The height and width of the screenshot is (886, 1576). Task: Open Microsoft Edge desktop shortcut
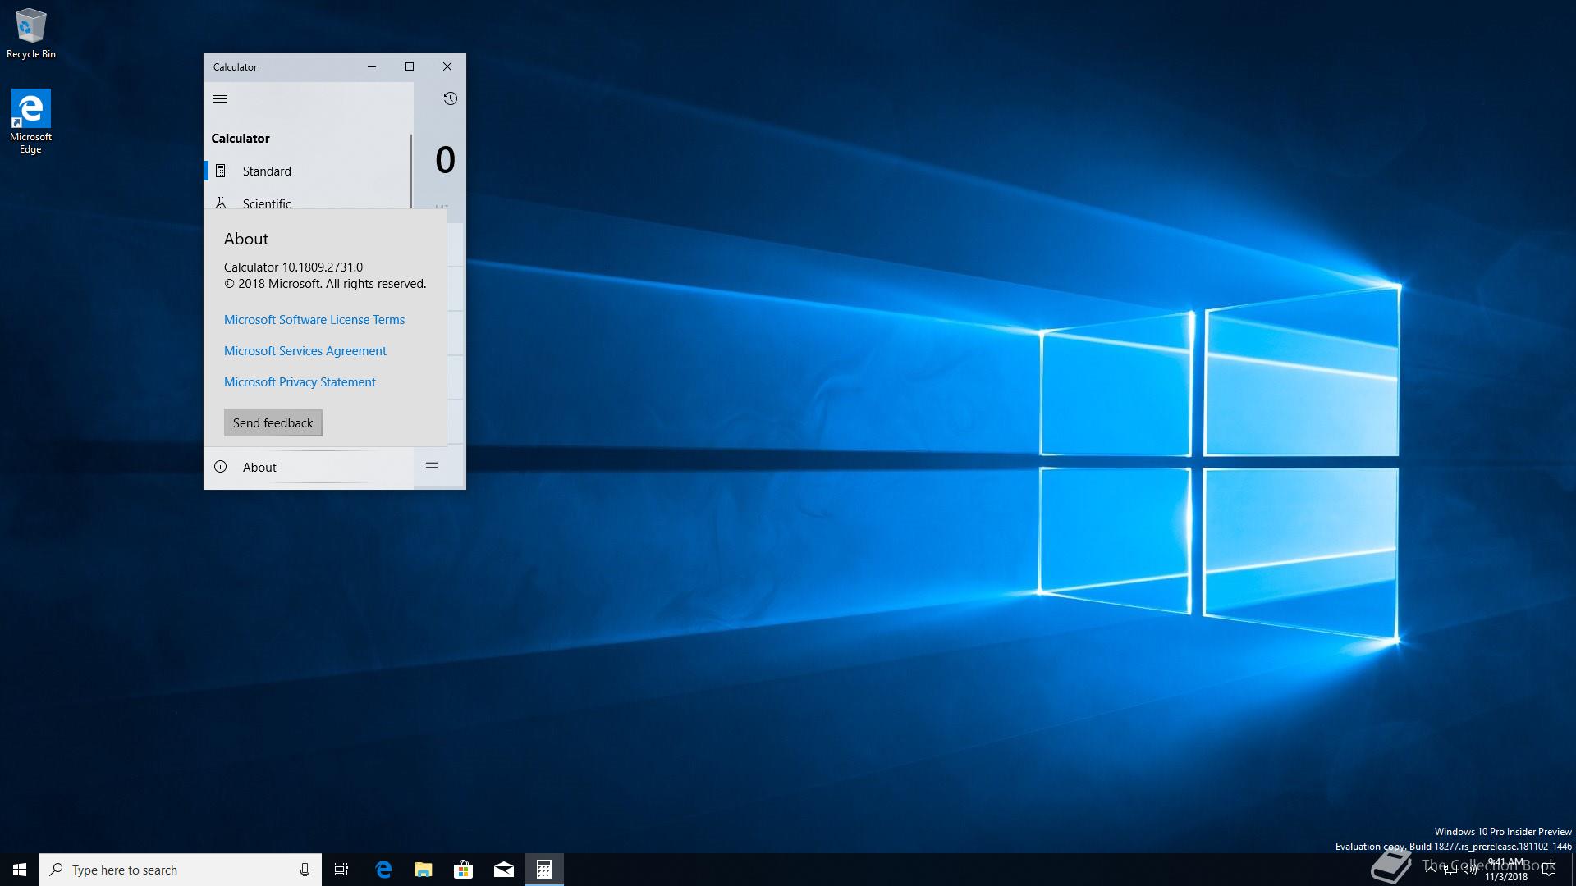pyautogui.click(x=30, y=121)
